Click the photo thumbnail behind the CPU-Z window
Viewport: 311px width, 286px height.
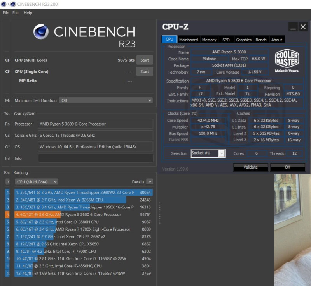coord(292,230)
